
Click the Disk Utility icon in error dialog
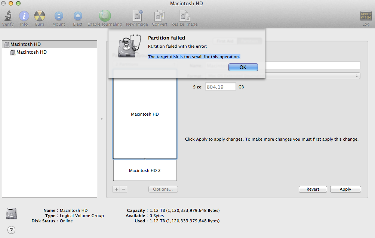129,46
